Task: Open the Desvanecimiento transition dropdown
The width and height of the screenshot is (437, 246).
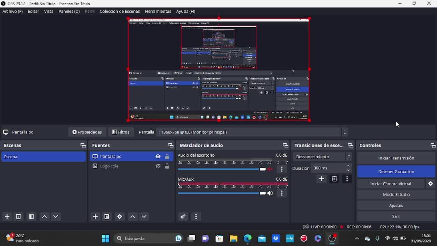Action: click(323, 157)
